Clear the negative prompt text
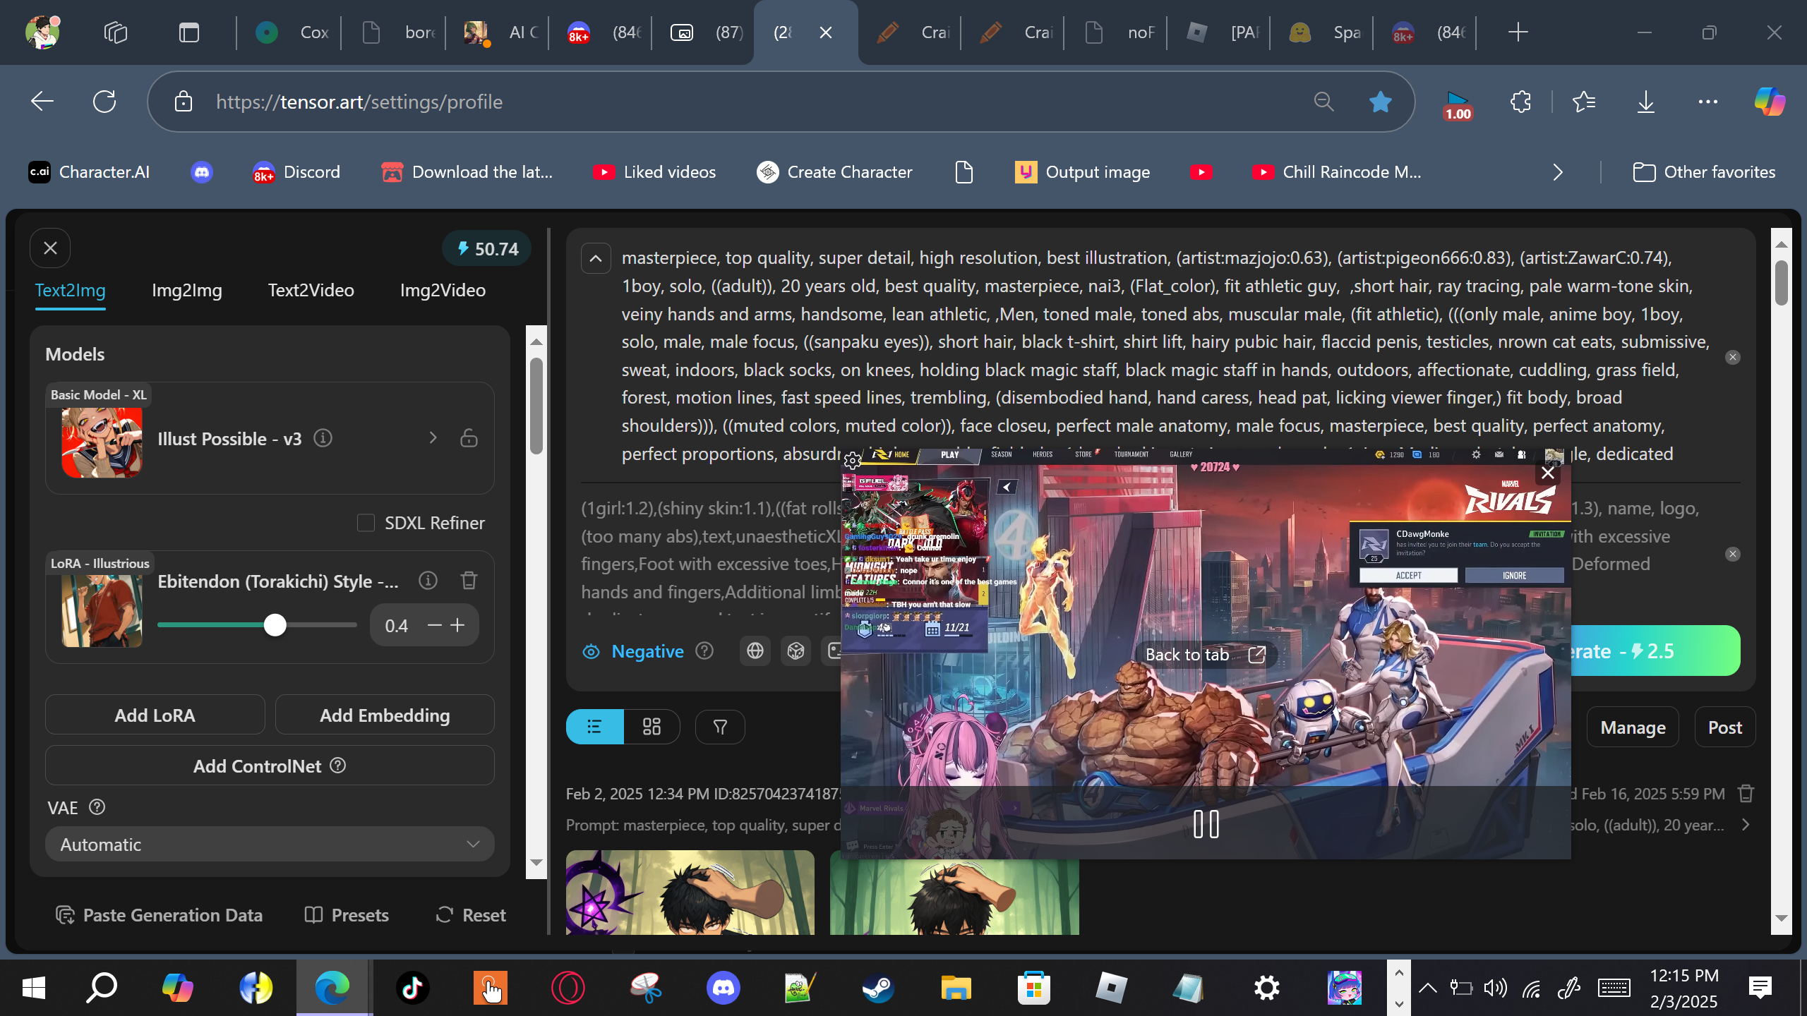This screenshot has width=1807, height=1016. (1733, 554)
